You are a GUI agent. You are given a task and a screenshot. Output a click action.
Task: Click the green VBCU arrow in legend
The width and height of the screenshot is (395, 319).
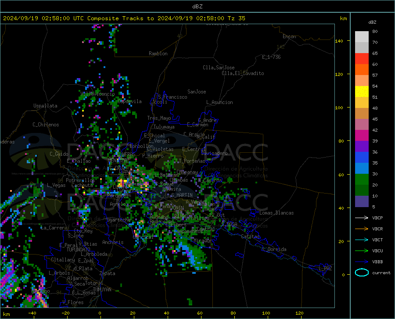coord(362,251)
